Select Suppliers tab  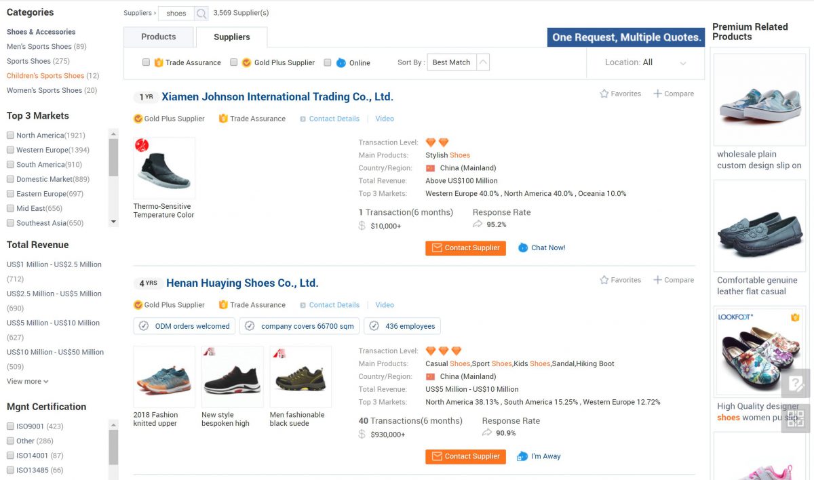pyautogui.click(x=232, y=37)
